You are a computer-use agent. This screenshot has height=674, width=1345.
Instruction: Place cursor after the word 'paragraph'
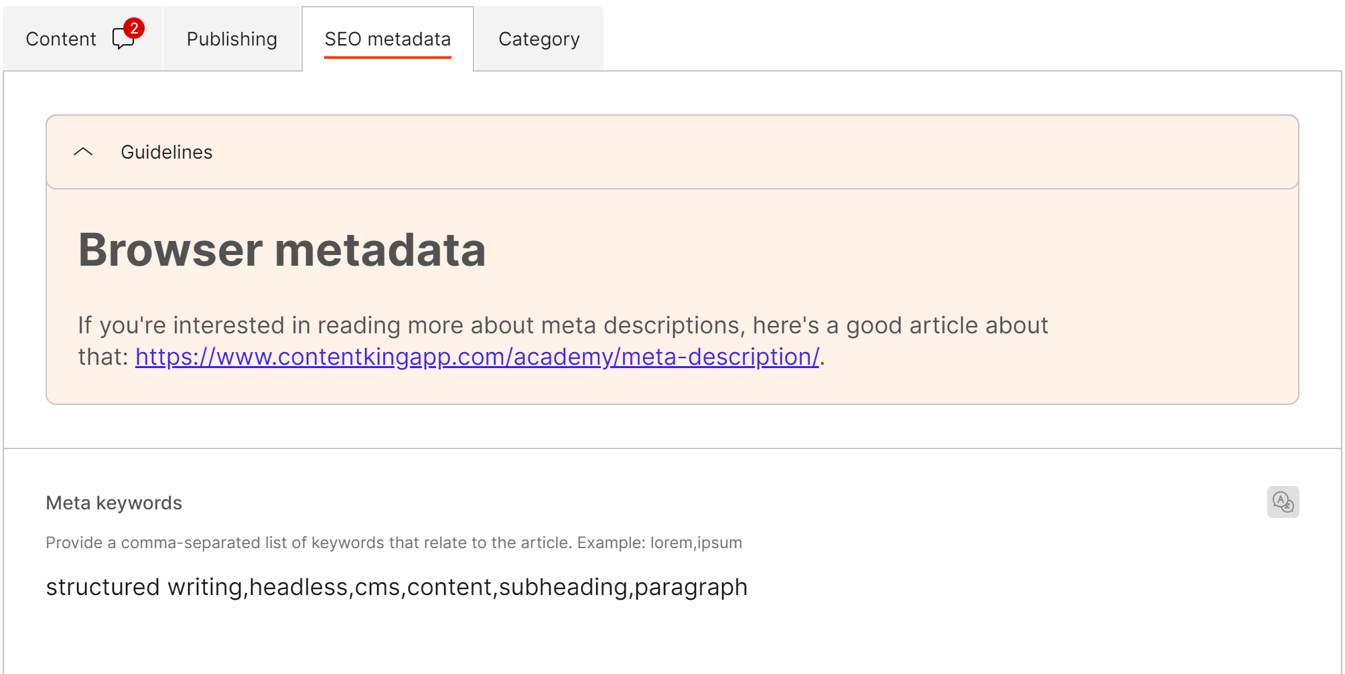tap(748, 587)
